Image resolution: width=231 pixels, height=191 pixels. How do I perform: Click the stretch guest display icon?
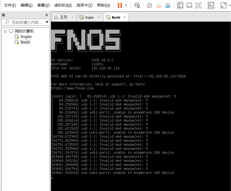223,6
